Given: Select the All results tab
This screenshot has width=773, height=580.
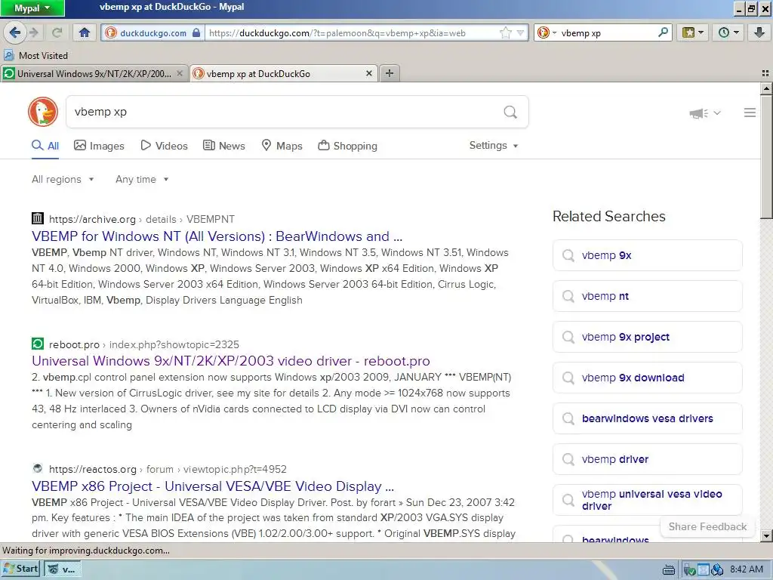Looking at the screenshot, I should [45, 146].
